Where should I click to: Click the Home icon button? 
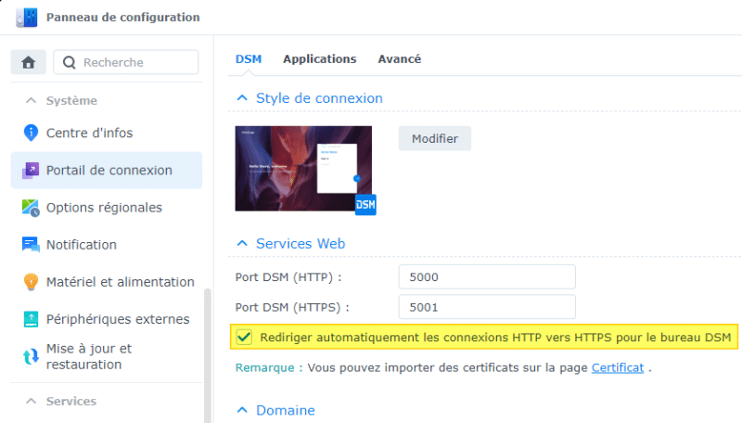(x=28, y=62)
